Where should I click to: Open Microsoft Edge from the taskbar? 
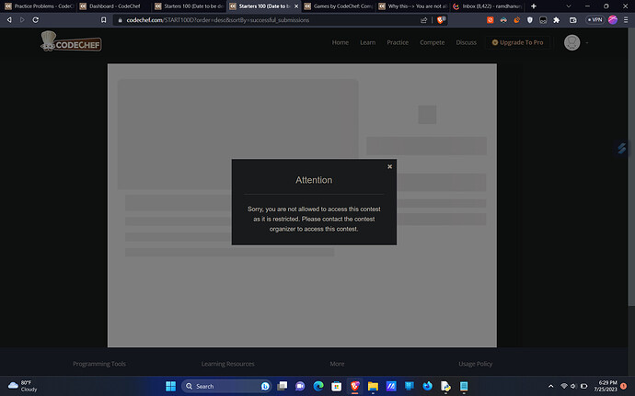[x=318, y=386]
